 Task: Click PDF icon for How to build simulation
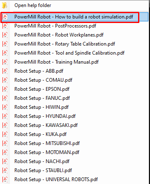[5, 17]
